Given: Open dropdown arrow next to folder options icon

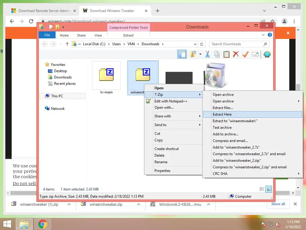Looking at the screenshot, I should 200,54.
